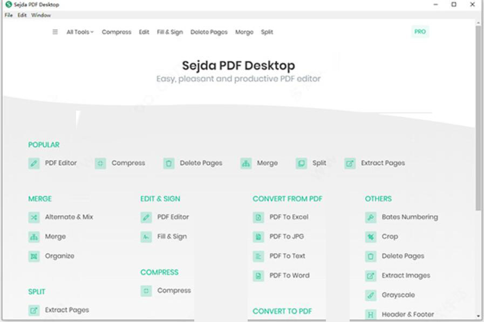This screenshot has height=322, width=484.
Task: Open the Header & Footer link
Action: tap(408, 314)
